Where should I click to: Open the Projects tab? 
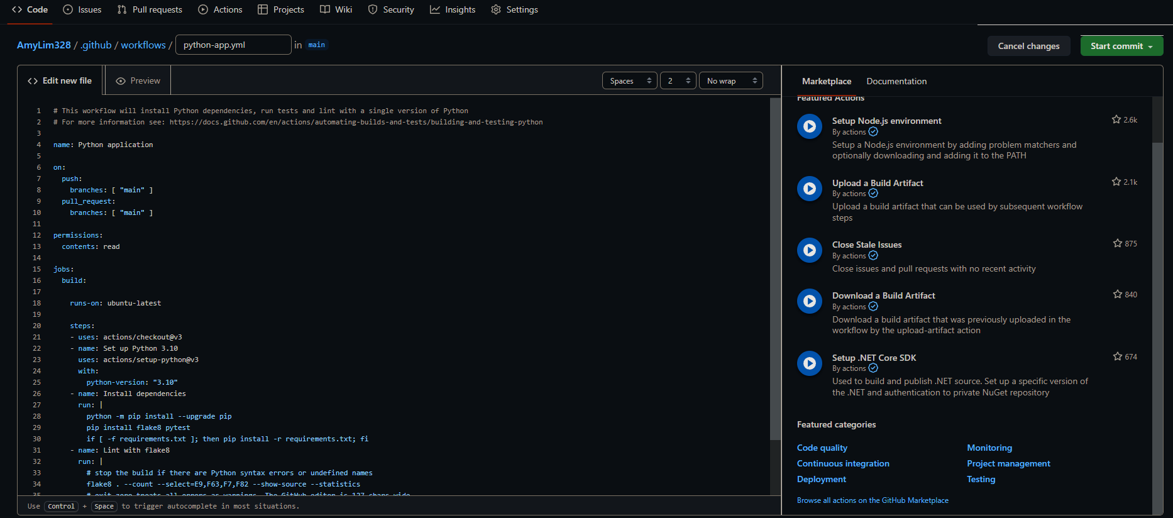[x=281, y=9]
